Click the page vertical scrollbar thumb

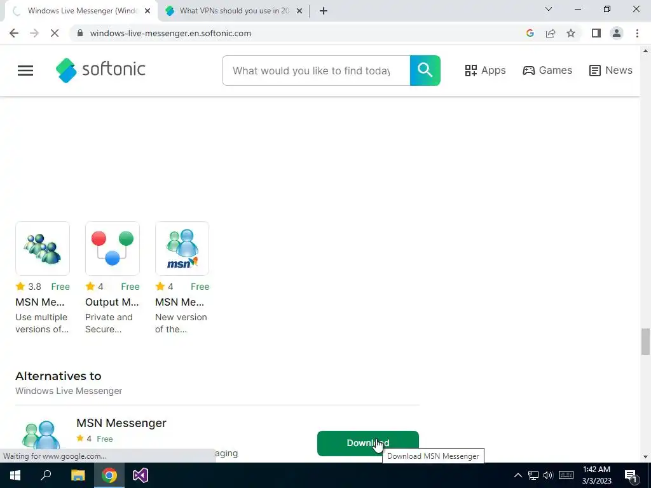click(645, 341)
